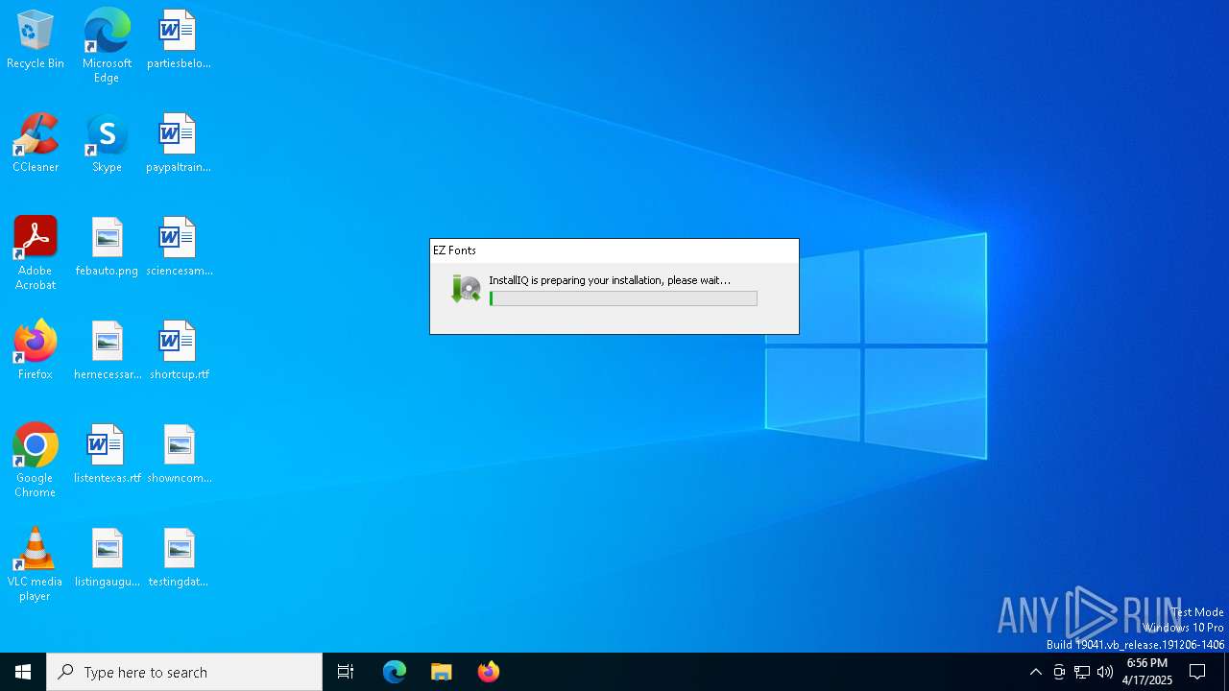Select the Skype desktop shortcut

point(107,143)
